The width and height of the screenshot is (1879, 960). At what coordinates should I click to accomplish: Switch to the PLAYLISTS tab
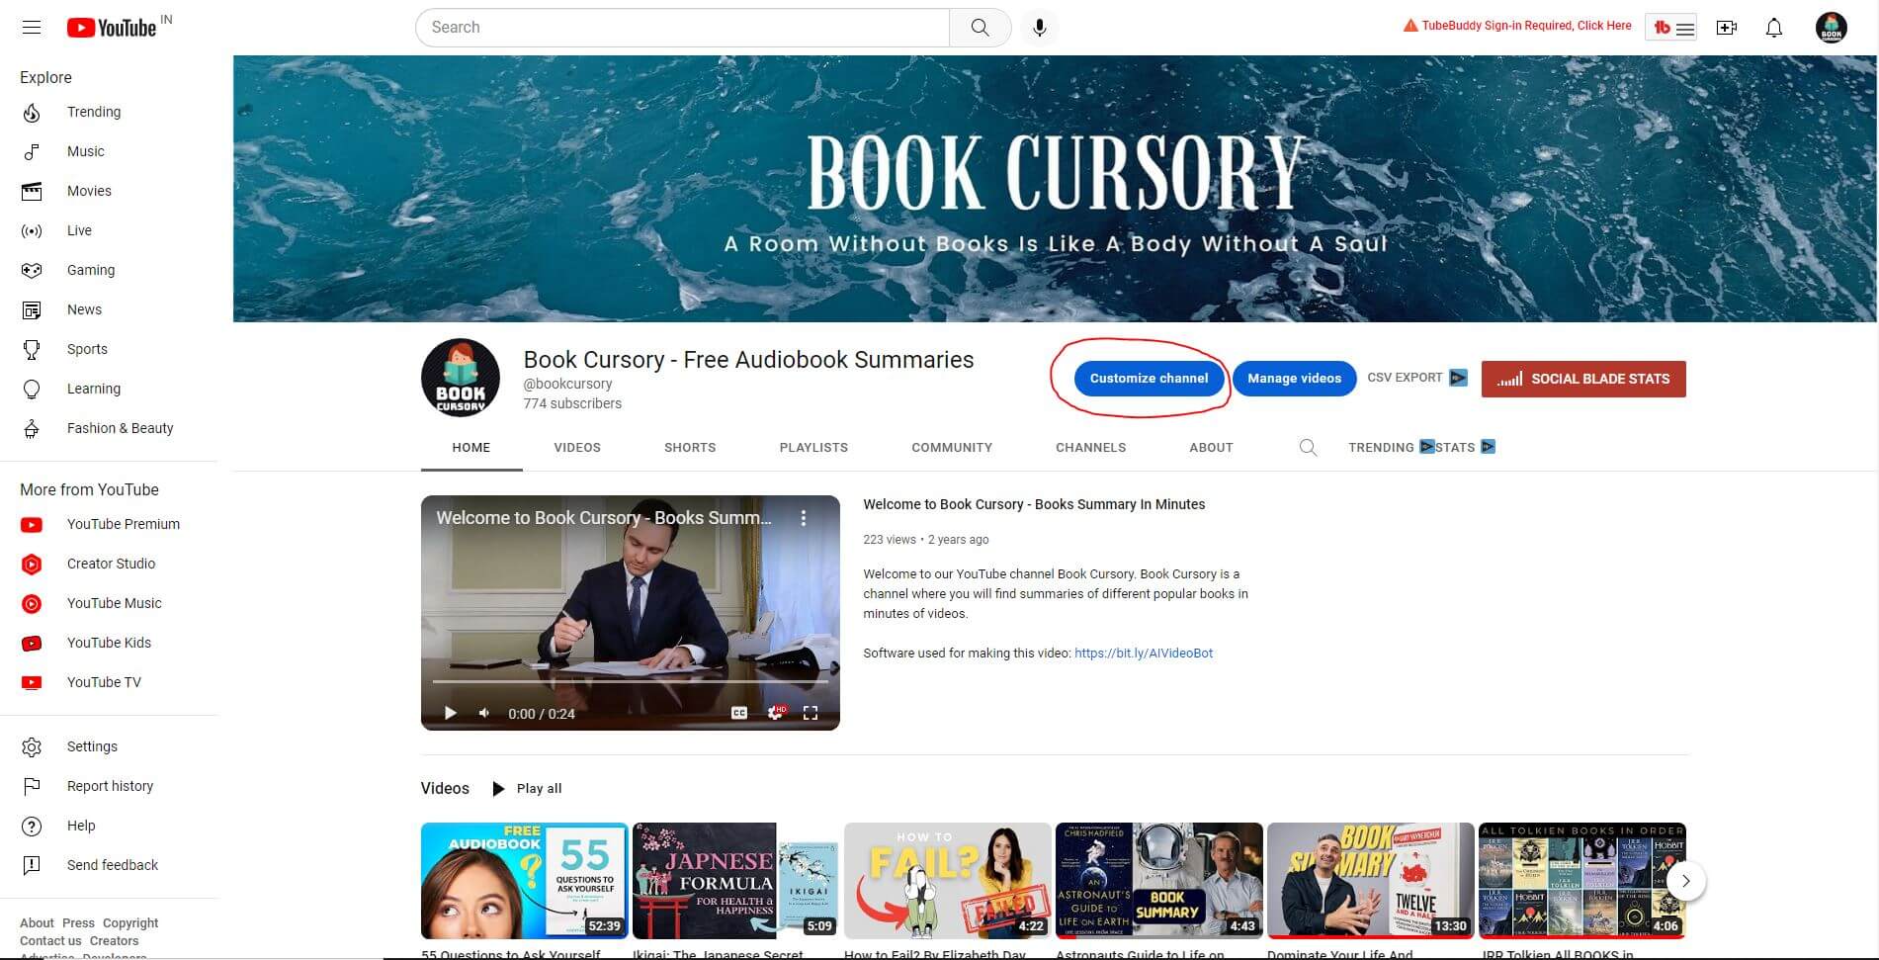tap(813, 448)
